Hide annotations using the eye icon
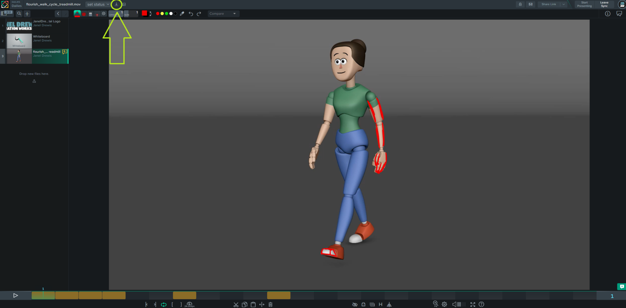The height and width of the screenshot is (308, 626). (355, 304)
